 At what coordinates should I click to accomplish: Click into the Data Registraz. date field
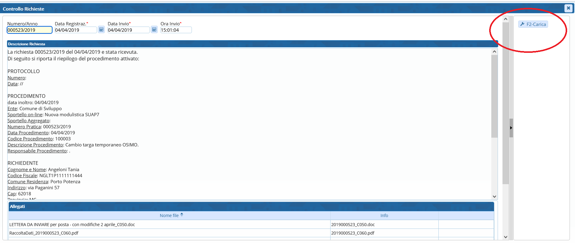tap(75, 30)
